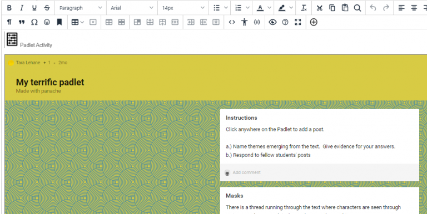The height and width of the screenshot is (214, 427).
Task: Run the accessibility checker
Action: click(244, 22)
